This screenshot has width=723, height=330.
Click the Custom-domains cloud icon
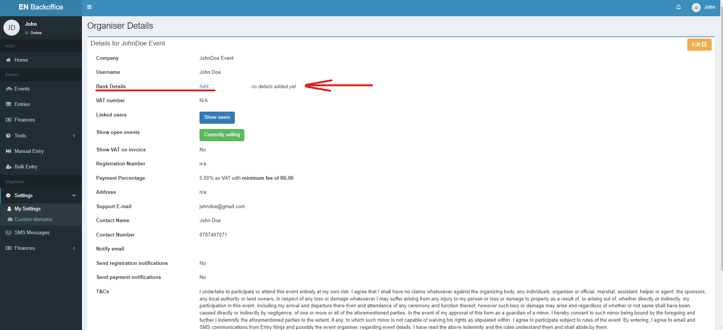(10, 219)
